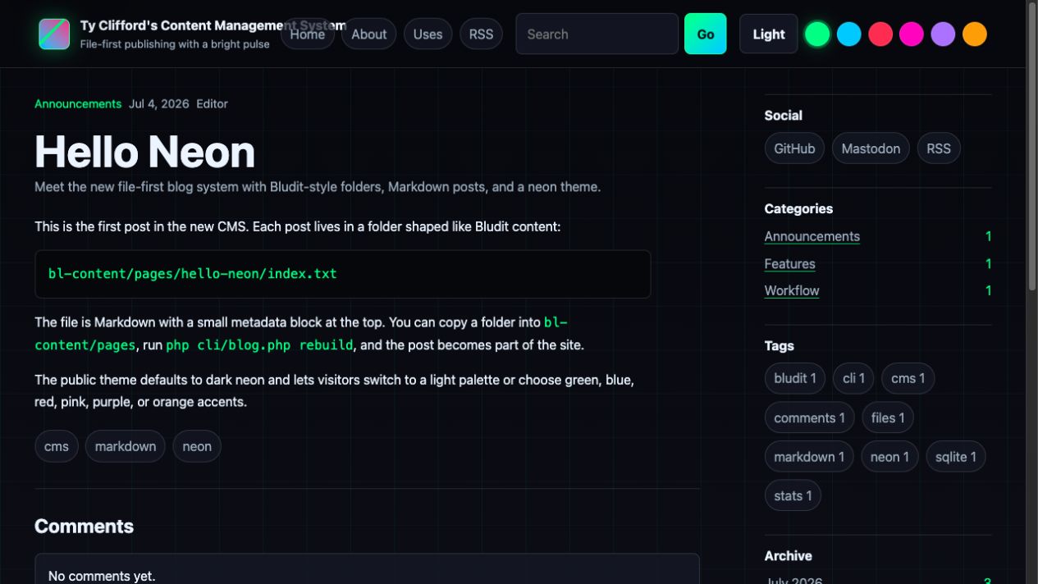Open Announcements in sidebar Categories
This screenshot has height=584, width=1038.
pos(812,236)
